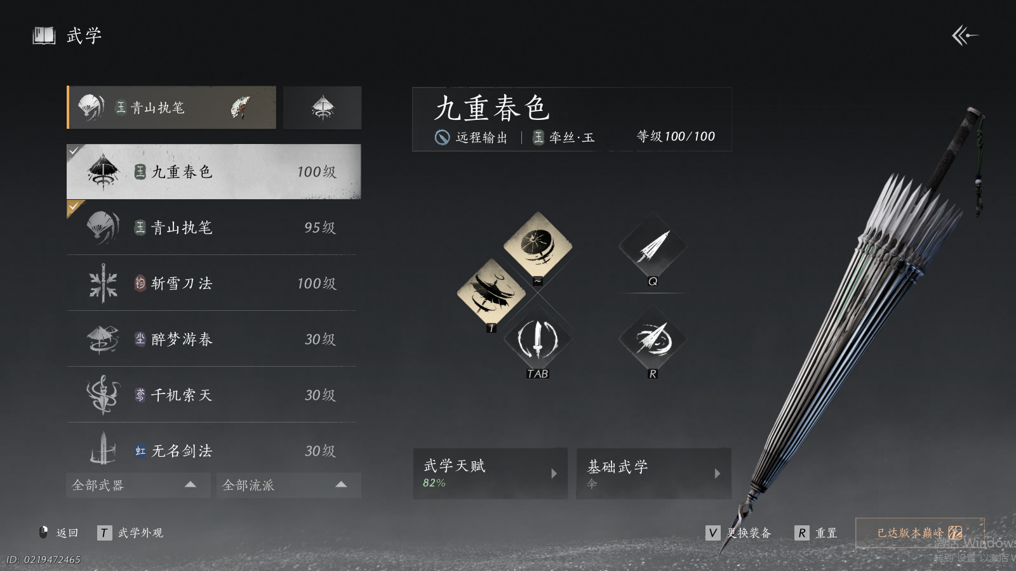Viewport: 1016px width, 571px height.
Task: Expand the 全部流派 filter dropdown
Action: [x=289, y=485]
